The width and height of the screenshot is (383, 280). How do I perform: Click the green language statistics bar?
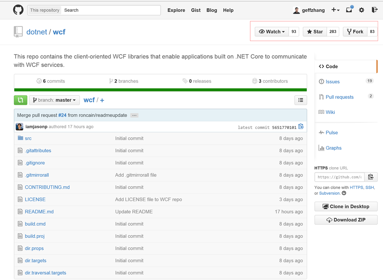160,90
